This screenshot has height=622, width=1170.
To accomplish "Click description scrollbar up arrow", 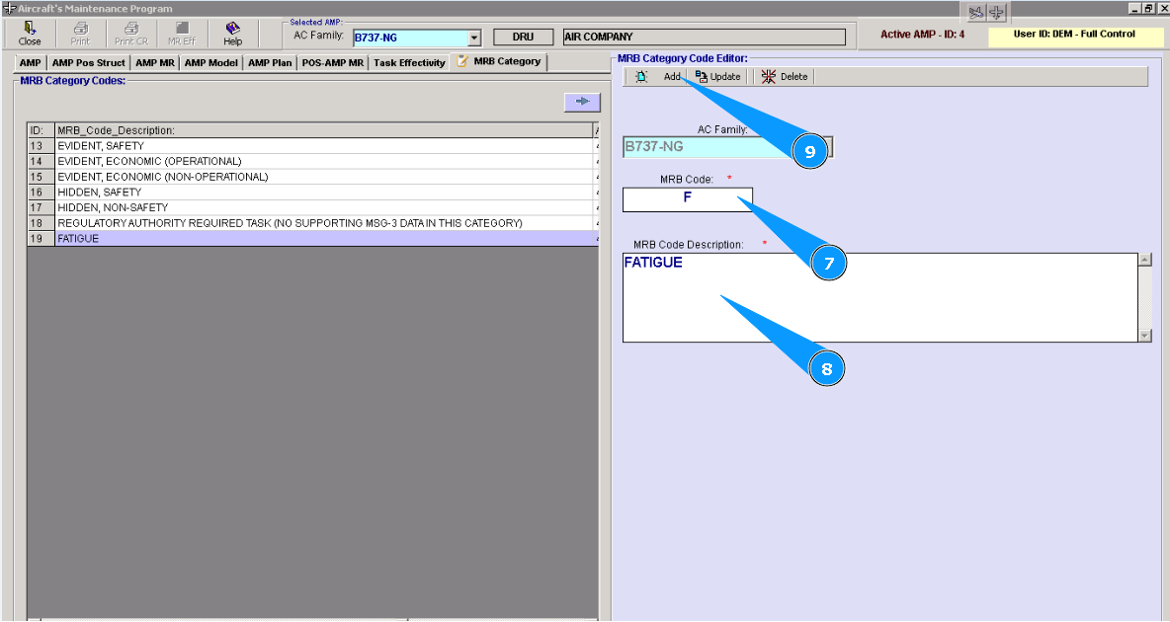I will pos(1145,261).
